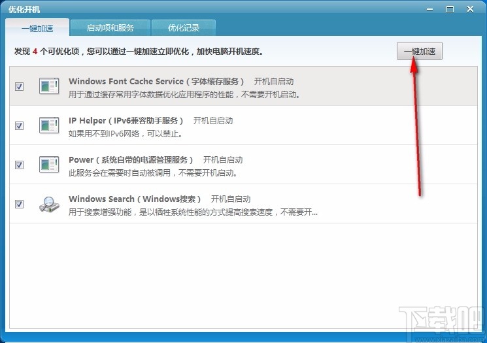Toggle the Windows Search checkbox
Screen dimensions: 487x343
click(x=19, y=204)
